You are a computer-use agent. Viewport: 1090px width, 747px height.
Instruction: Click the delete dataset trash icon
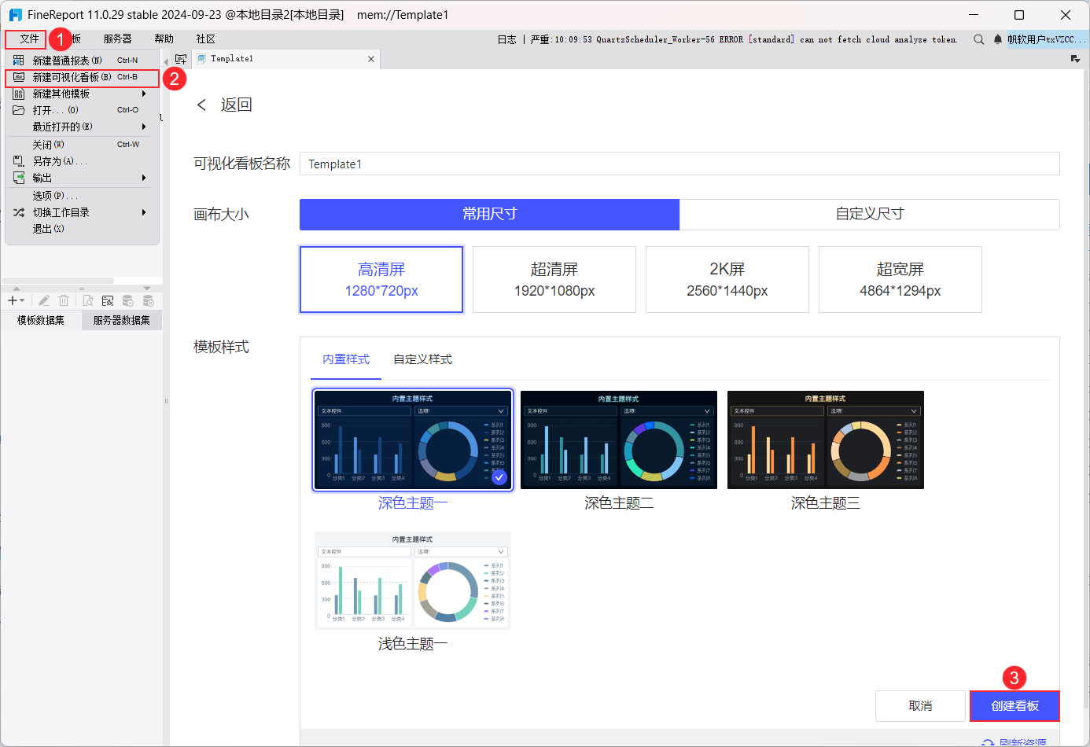coord(64,300)
